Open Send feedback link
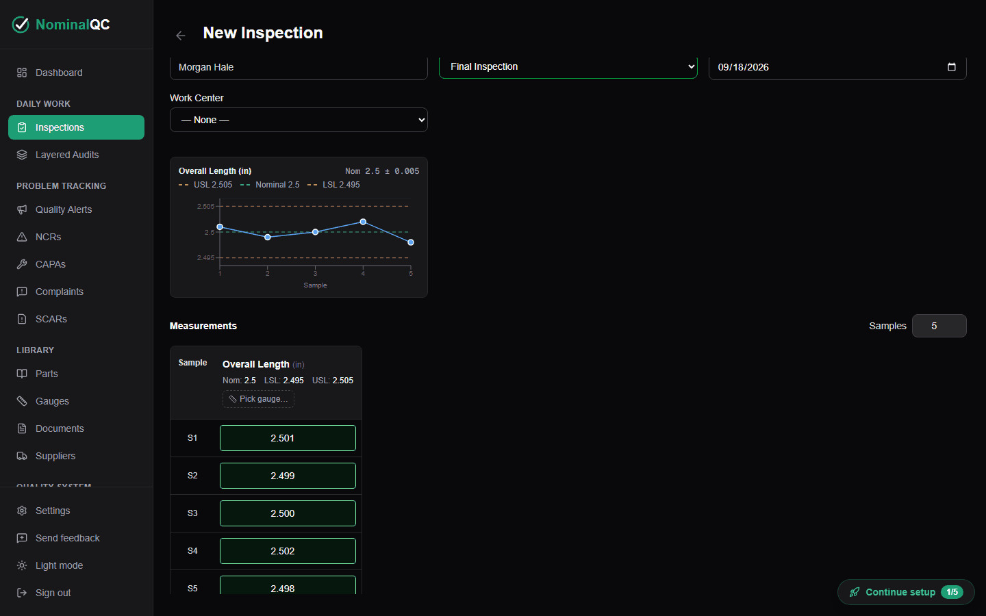The image size is (986, 616). click(76, 538)
